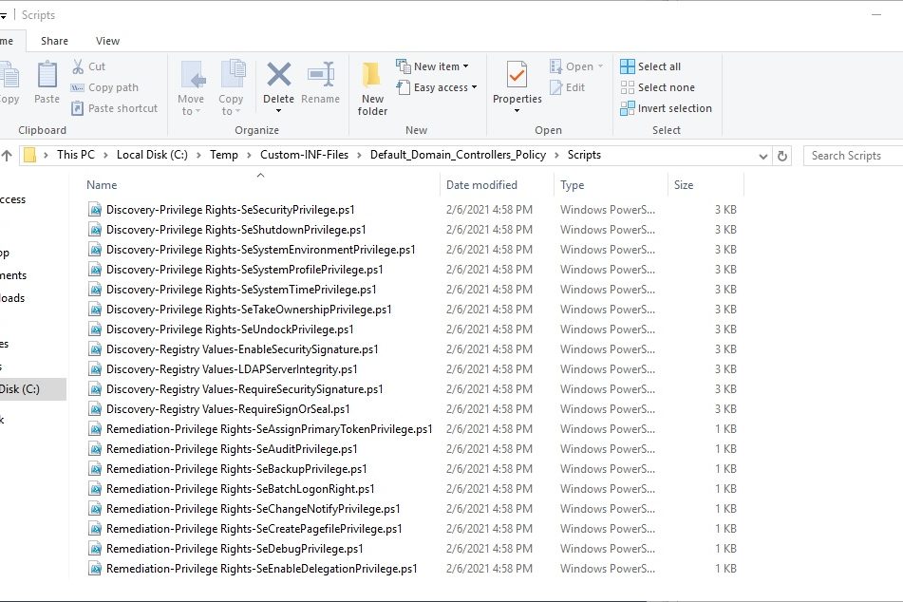The image size is (903, 602).
Task: Open the Move to menu
Action: 191,88
